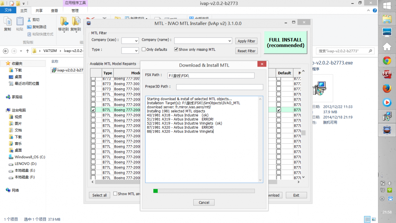Image resolution: width=396 pixels, height=223 pixels.
Task: Click the Default column header
Action: point(284,73)
